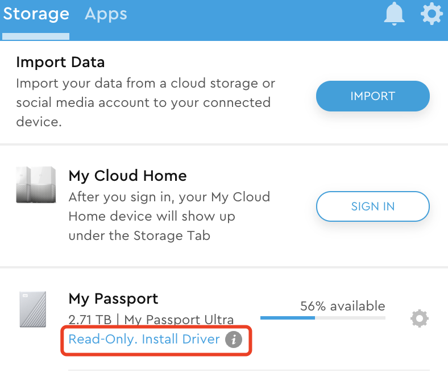Select the My Passport drive title
The image size is (448, 381).
tap(113, 299)
